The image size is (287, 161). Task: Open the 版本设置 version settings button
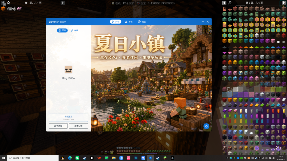pos(78,126)
